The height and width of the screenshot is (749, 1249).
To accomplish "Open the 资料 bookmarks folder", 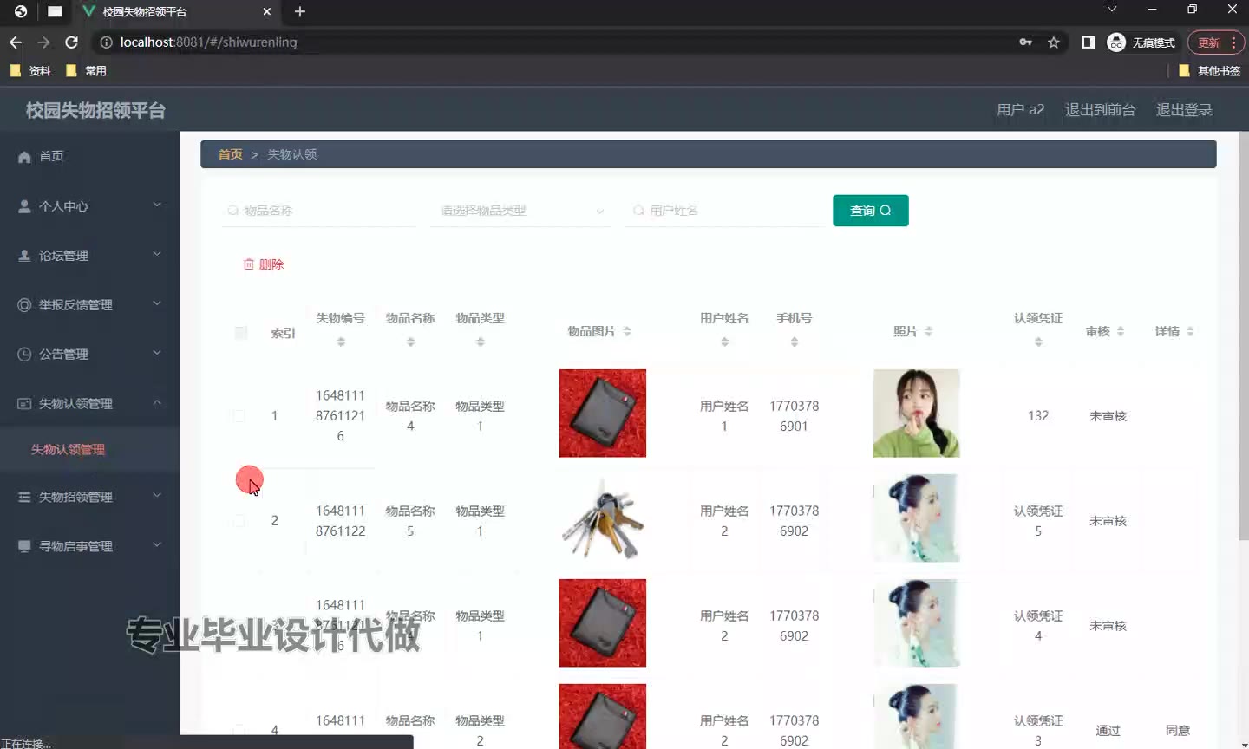I will click(30, 71).
